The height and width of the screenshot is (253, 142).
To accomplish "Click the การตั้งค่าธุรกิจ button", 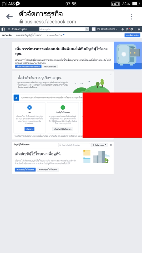I will [x=132, y=35].
